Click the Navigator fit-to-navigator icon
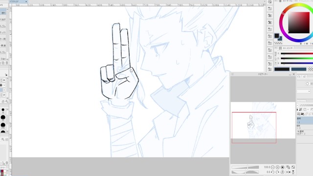The width and height of the screenshot is (313, 176). click(x=288, y=167)
